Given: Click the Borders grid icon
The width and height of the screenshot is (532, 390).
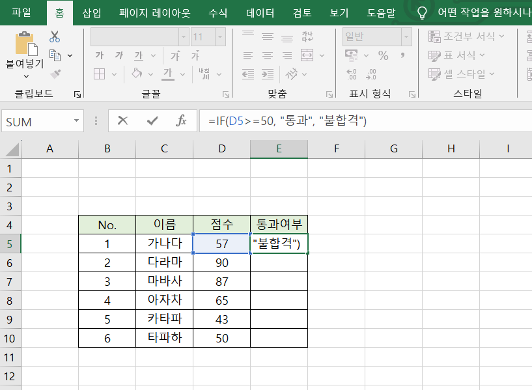Looking at the screenshot, I should (x=98, y=73).
